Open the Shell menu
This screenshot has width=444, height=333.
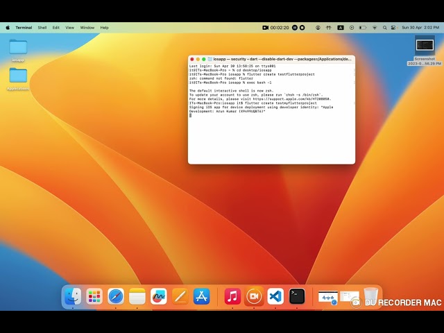point(42,28)
